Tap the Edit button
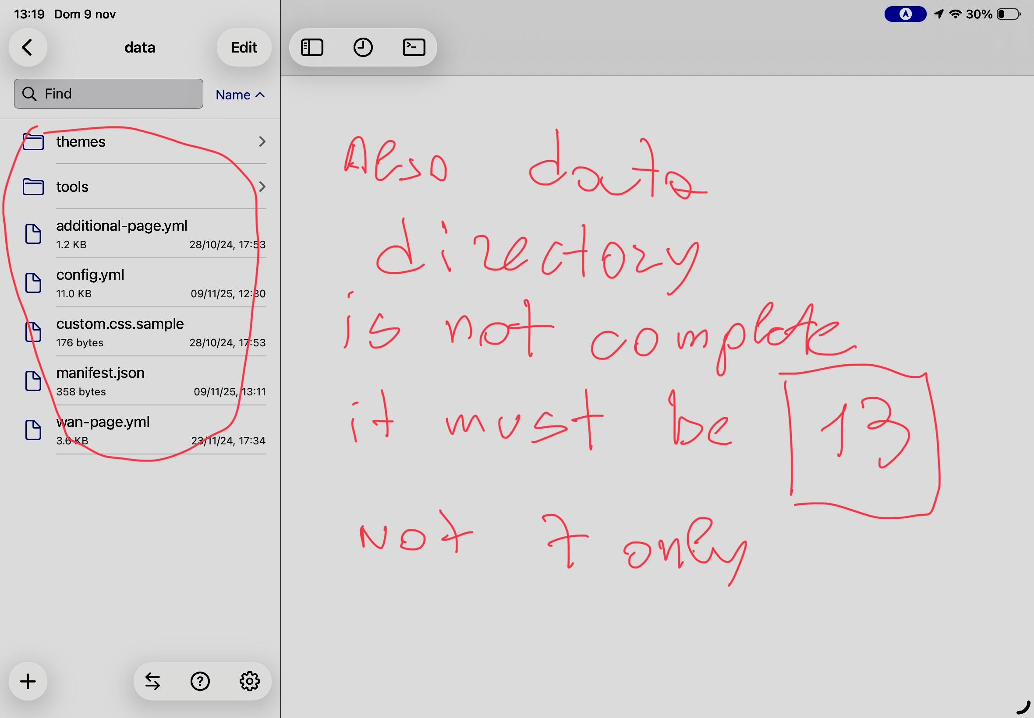 click(x=244, y=47)
